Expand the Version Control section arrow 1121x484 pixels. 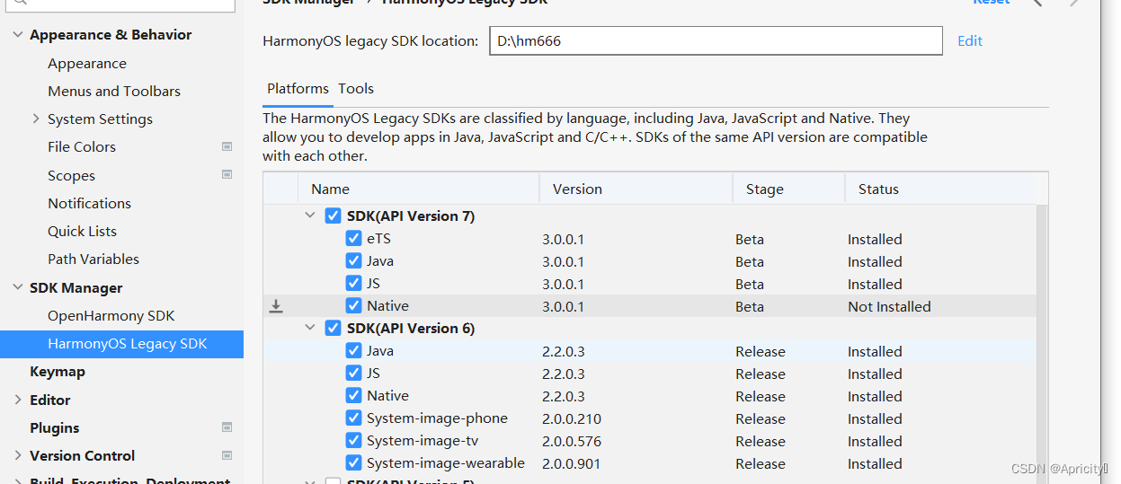pos(18,455)
